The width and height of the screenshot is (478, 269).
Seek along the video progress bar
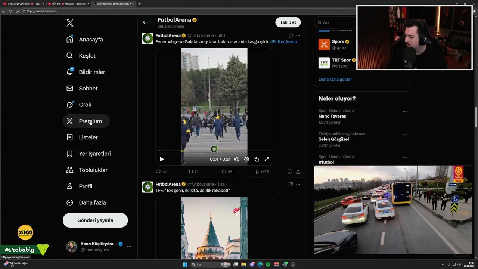[214, 151]
